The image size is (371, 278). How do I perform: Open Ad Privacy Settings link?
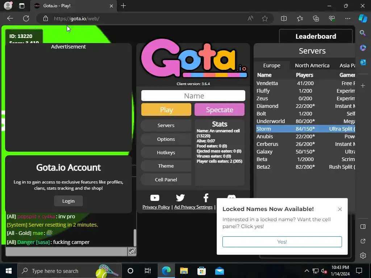pyautogui.click(x=193, y=207)
